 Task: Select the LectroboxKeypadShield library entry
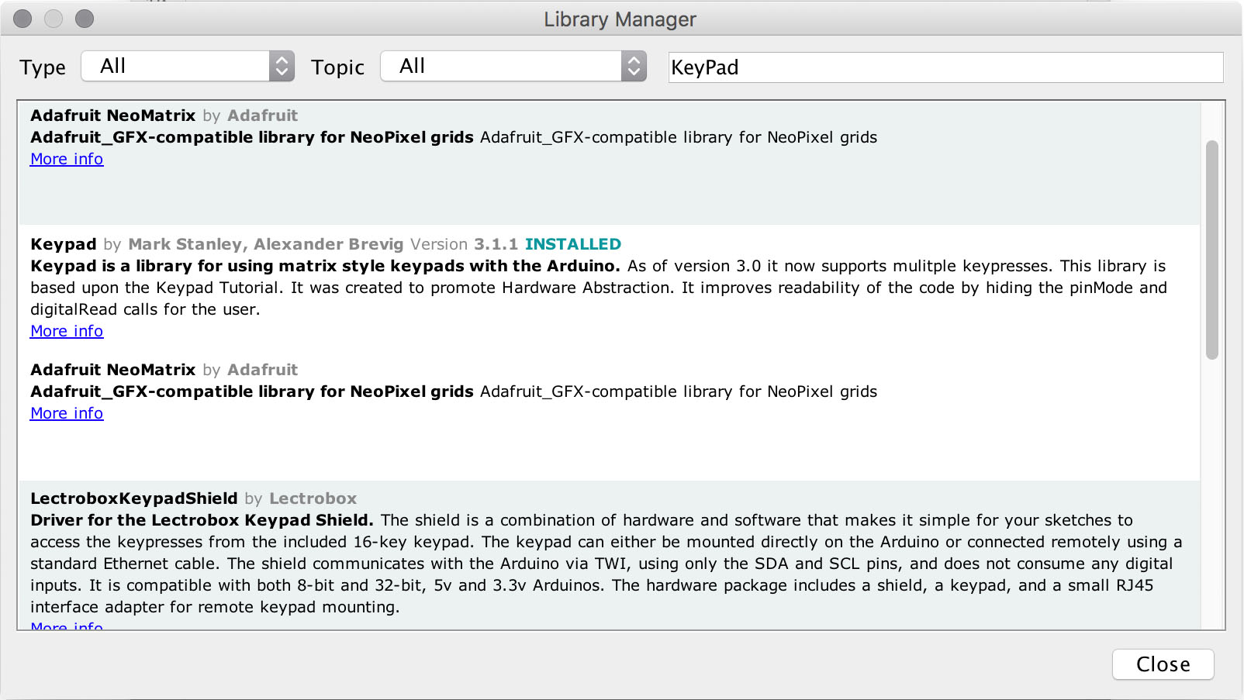coord(134,498)
